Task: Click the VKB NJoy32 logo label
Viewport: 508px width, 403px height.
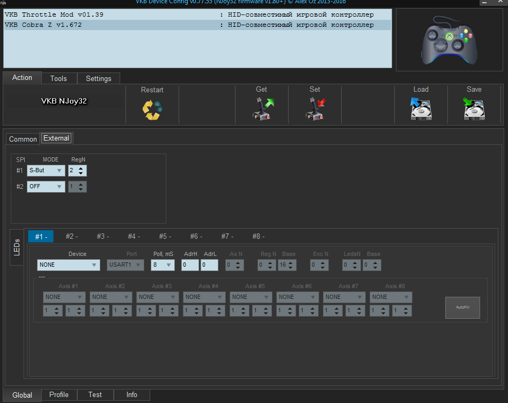Action: point(64,101)
